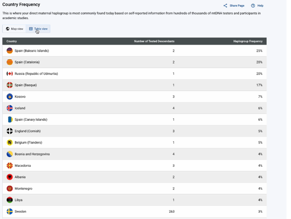Sort by Number of Tested Descendants header
This screenshot has width=291, height=219.
(154, 41)
